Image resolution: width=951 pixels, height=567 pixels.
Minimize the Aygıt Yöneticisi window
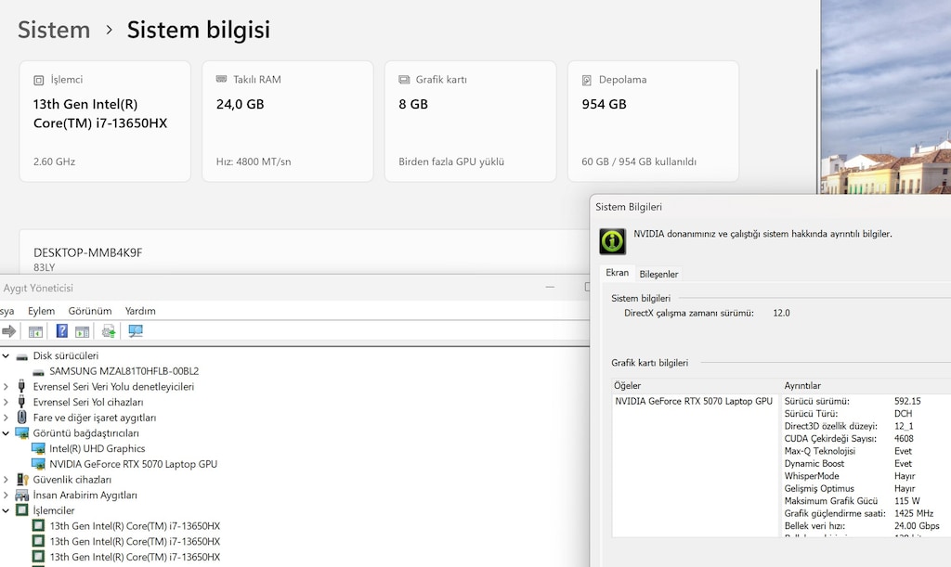[x=550, y=287]
